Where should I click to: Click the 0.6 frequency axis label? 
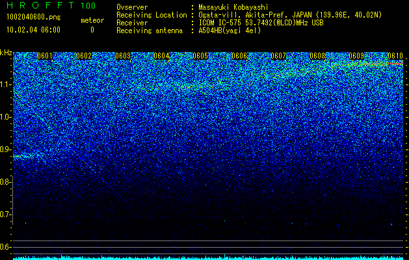[x=5, y=247]
